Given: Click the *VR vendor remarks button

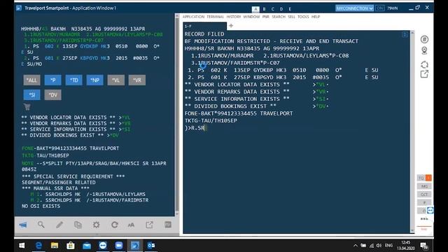Looking at the screenshot, I should click(x=137, y=80).
